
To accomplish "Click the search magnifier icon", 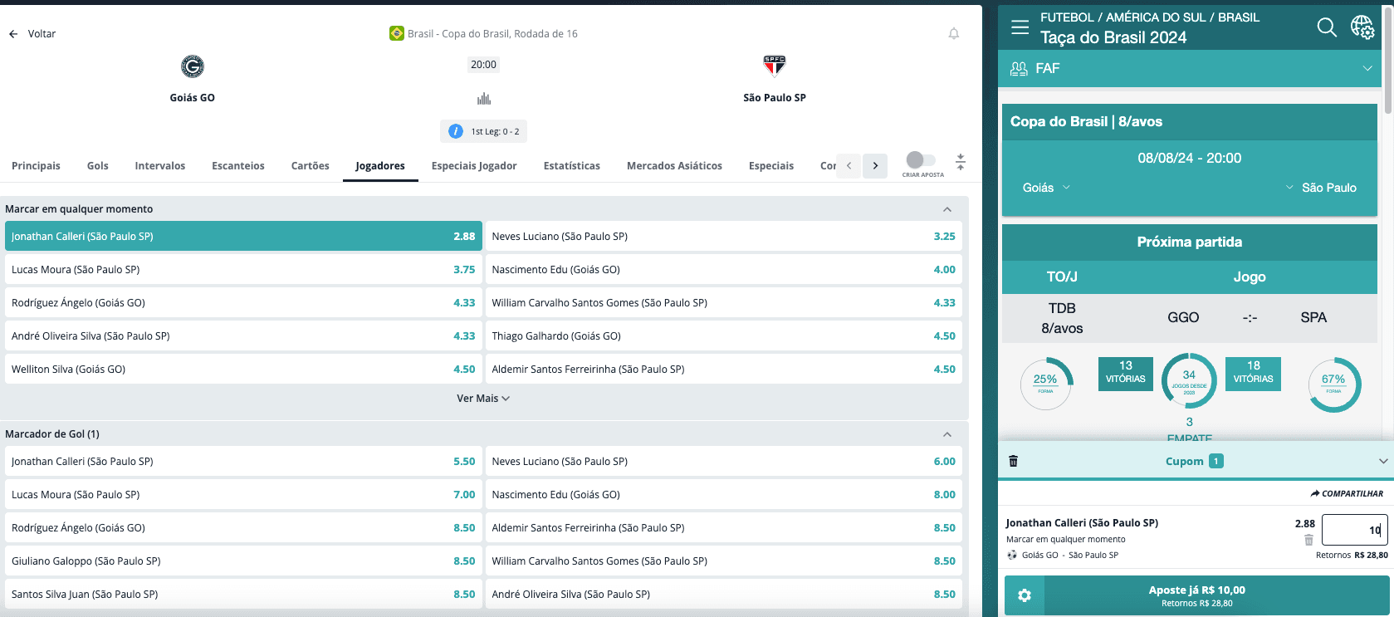I will (1327, 27).
